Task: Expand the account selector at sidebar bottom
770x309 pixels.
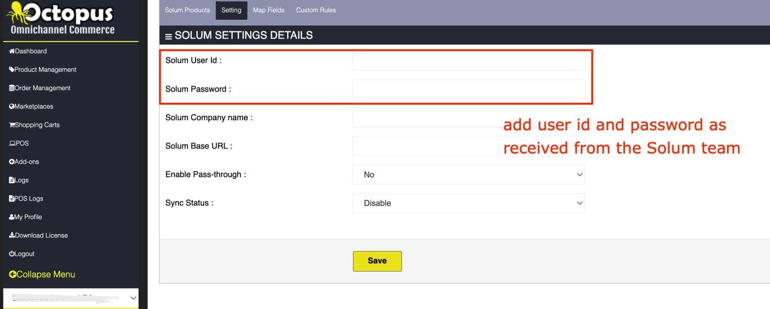Action: pyautogui.click(x=71, y=298)
